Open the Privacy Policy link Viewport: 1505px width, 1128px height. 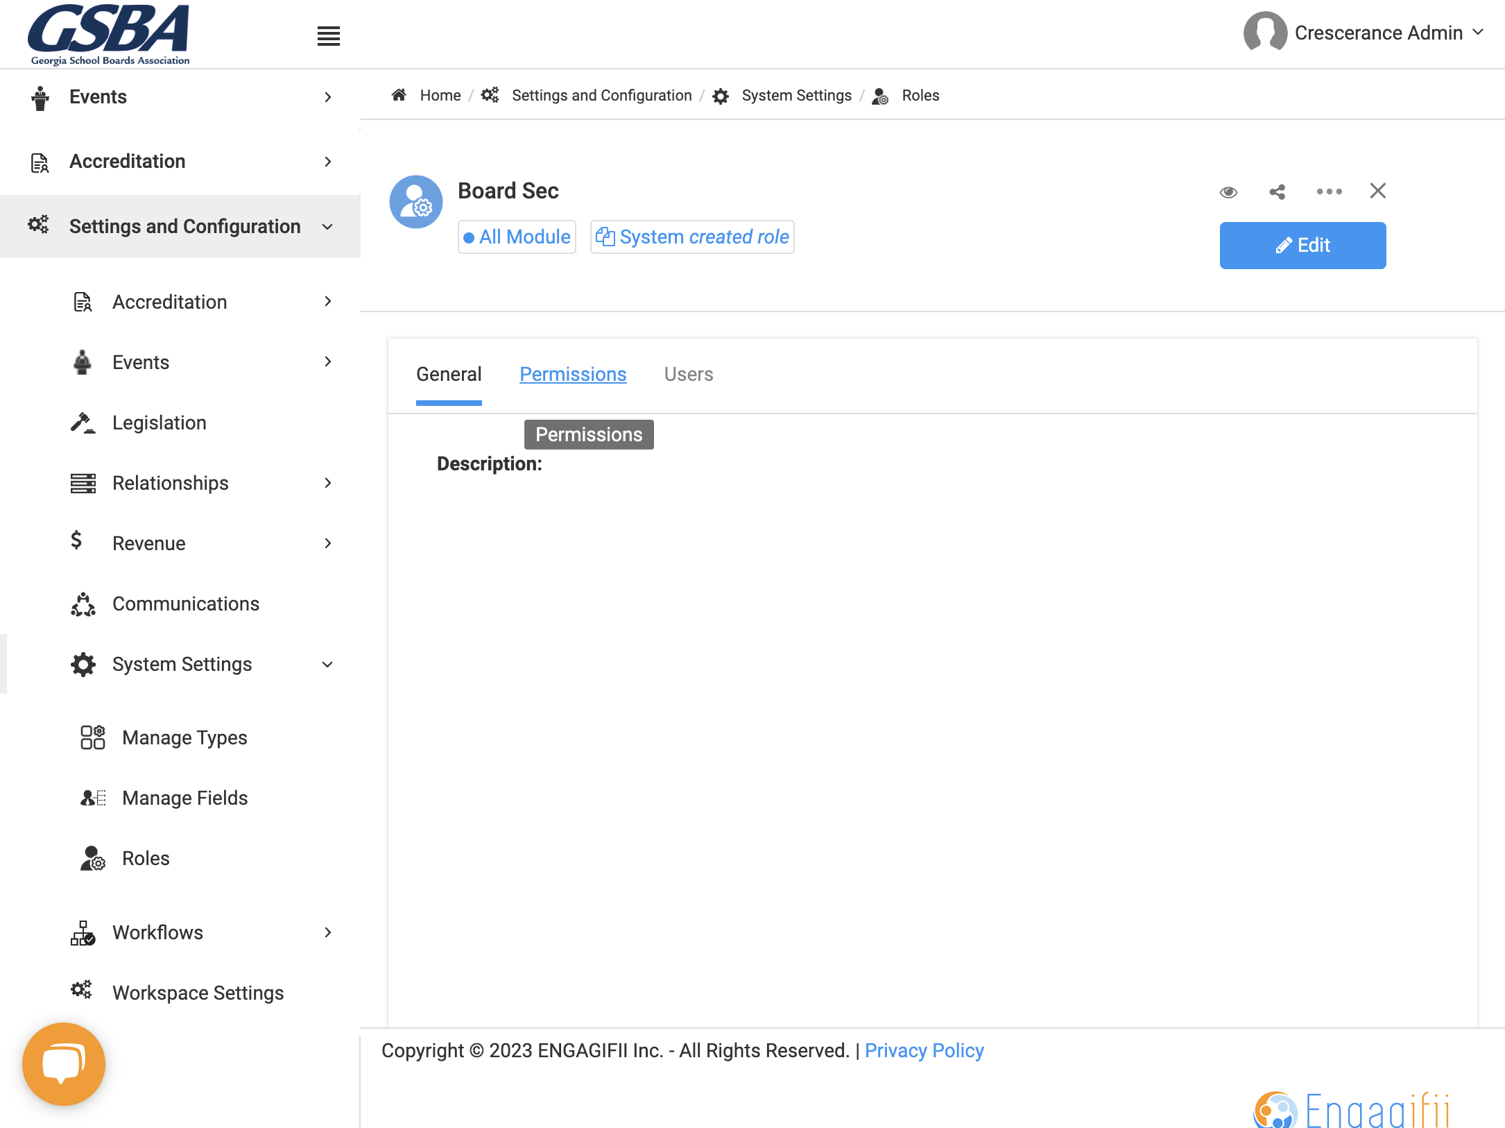(x=924, y=1050)
